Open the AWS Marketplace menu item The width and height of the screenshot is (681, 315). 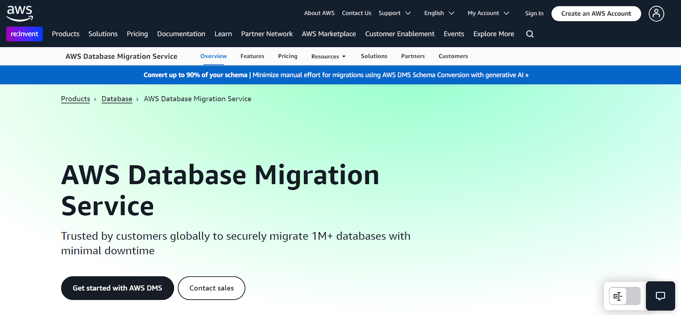(329, 34)
